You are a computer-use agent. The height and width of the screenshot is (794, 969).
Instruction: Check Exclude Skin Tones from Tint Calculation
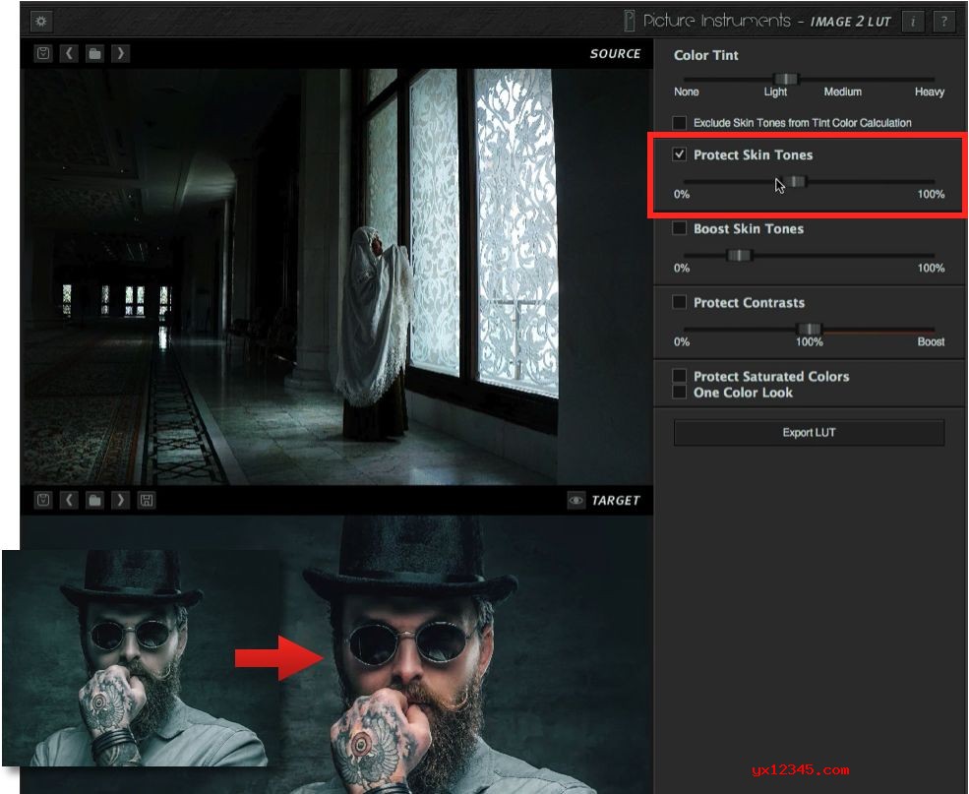click(x=680, y=123)
